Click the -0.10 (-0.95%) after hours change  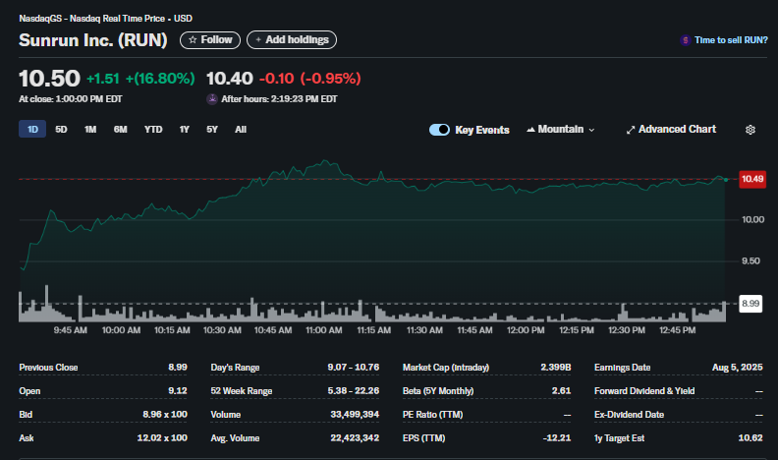tap(310, 79)
